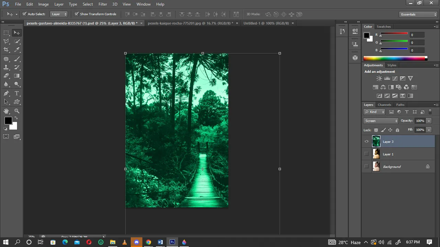Image resolution: width=440 pixels, height=247 pixels.
Task: Uncheck Show Transform Controls
Action: [77, 14]
